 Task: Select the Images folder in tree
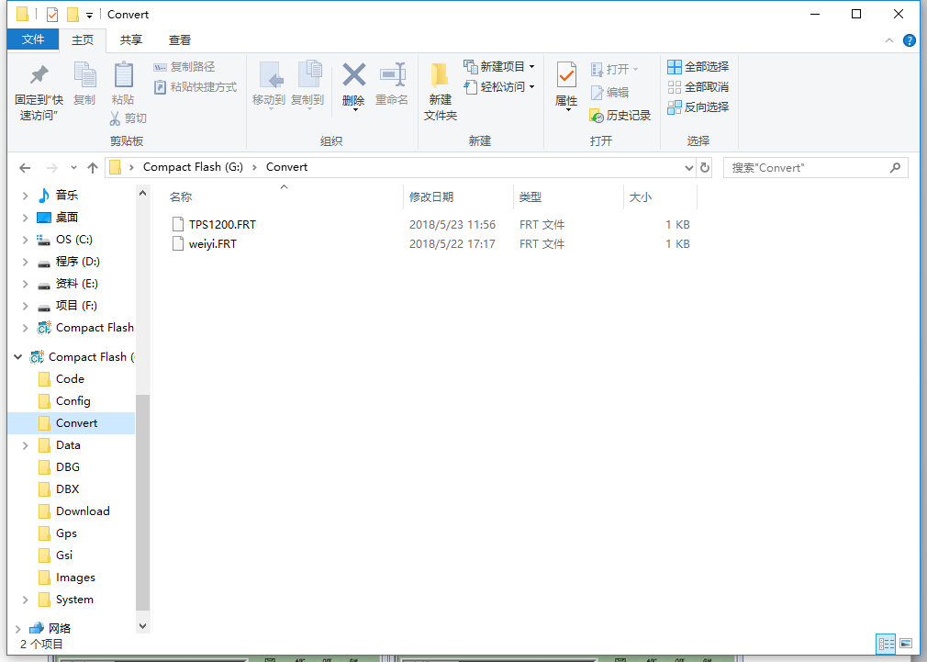click(x=75, y=578)
